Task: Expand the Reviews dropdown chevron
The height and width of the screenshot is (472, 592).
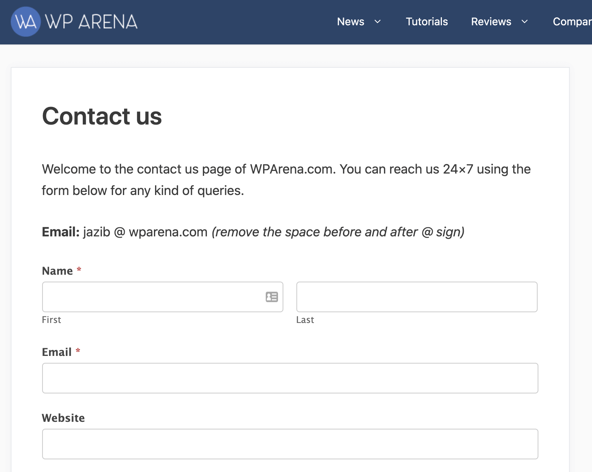Action: click(525, 22)
